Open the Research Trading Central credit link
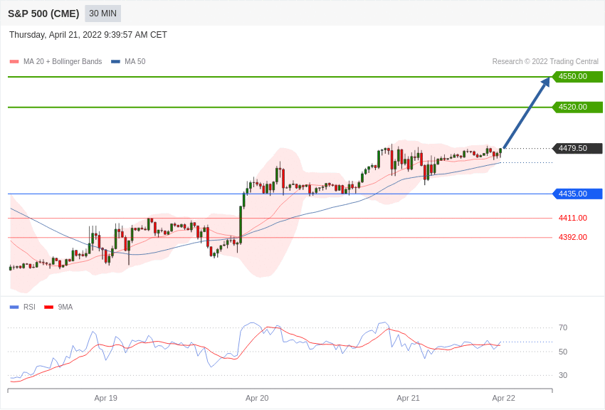The image size is (605, 410). tap(545, 61)
